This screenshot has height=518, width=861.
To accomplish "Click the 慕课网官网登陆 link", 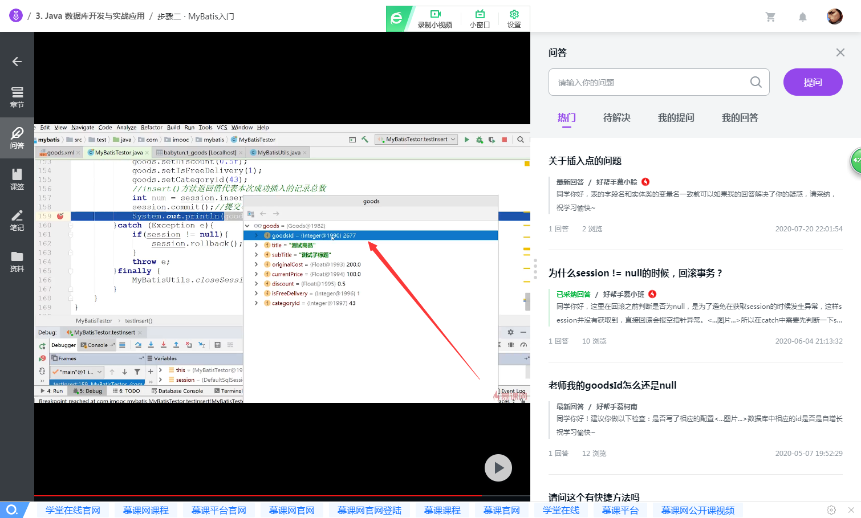I will (369, 510).
